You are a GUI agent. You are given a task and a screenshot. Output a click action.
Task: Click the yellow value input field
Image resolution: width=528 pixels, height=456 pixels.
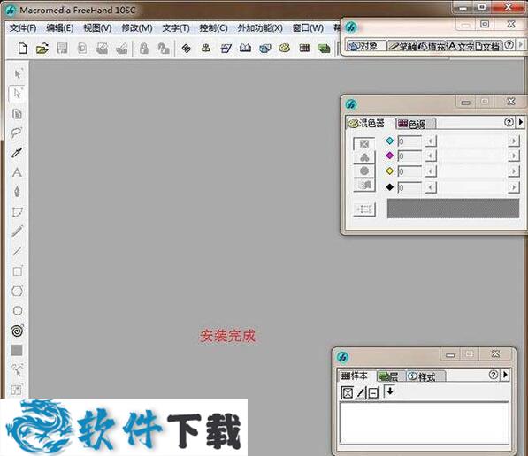point(409,171)
